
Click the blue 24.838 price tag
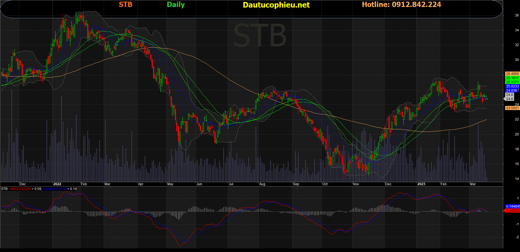coord(511,91)
